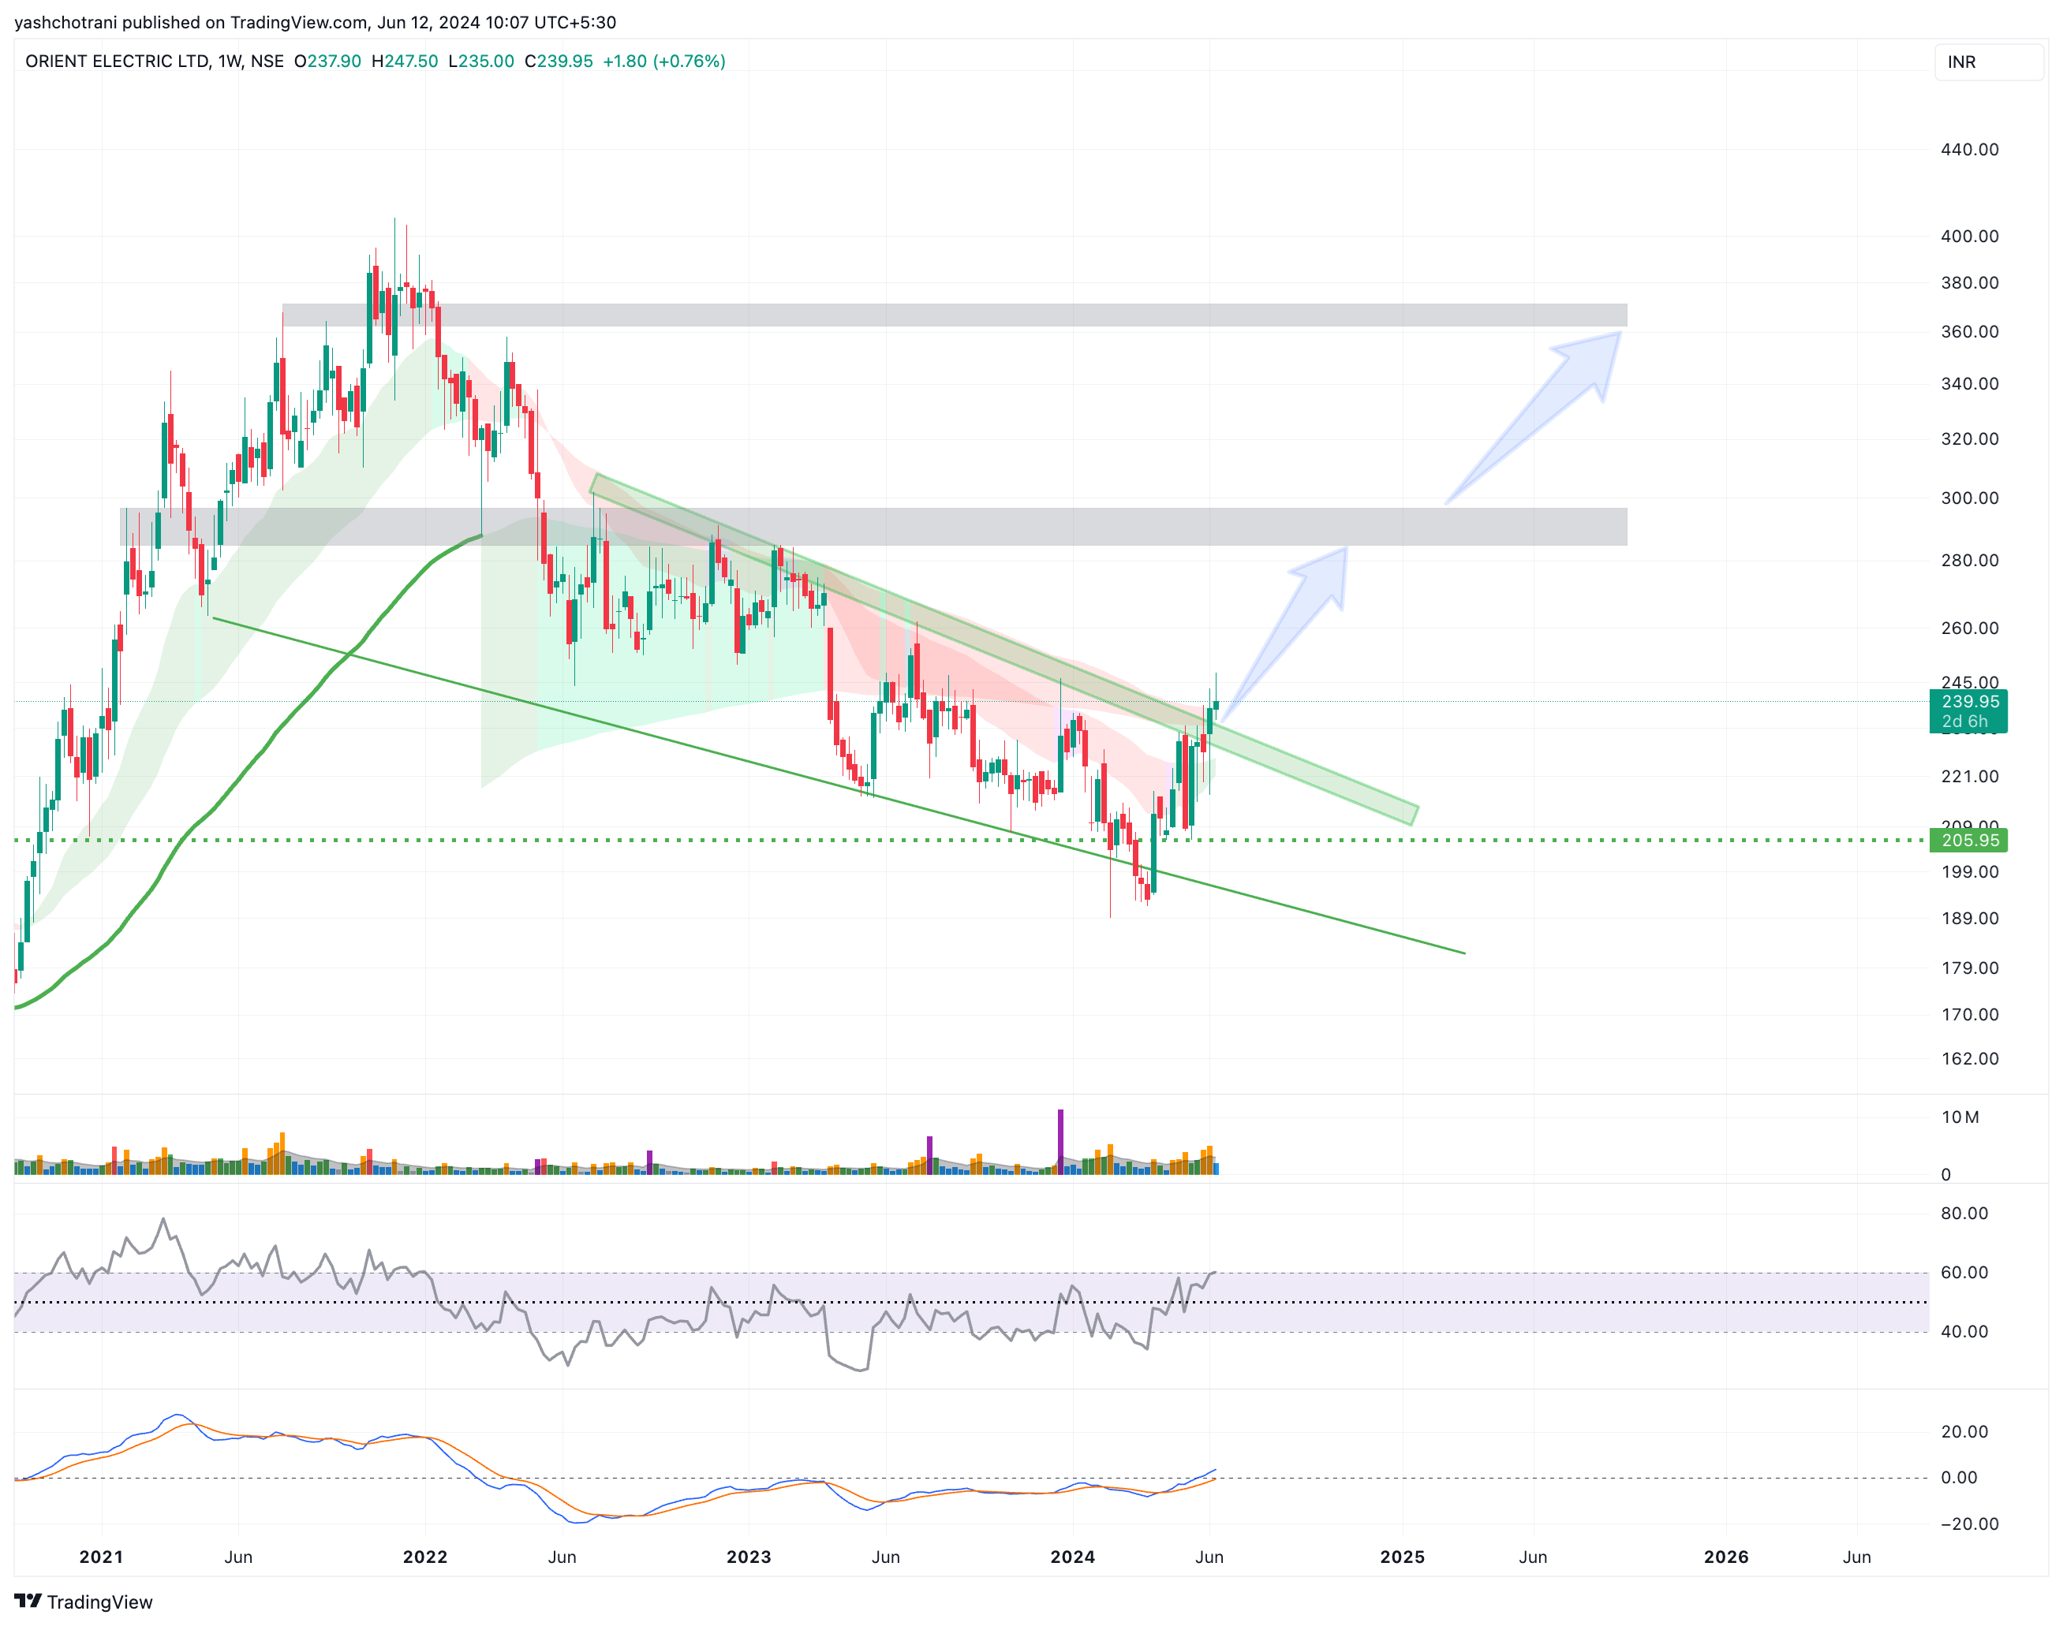Click the 205.95 green price label
The width and height of the screenshot is (2063, 1626).
point(1968,841)
